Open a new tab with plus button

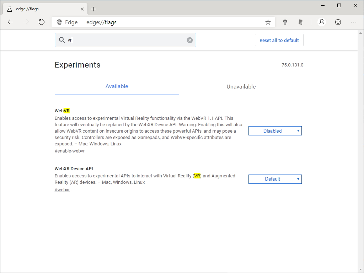(x=93, y=9)
